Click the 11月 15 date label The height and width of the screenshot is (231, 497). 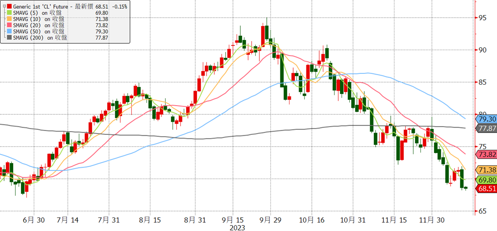click(393, 219)
